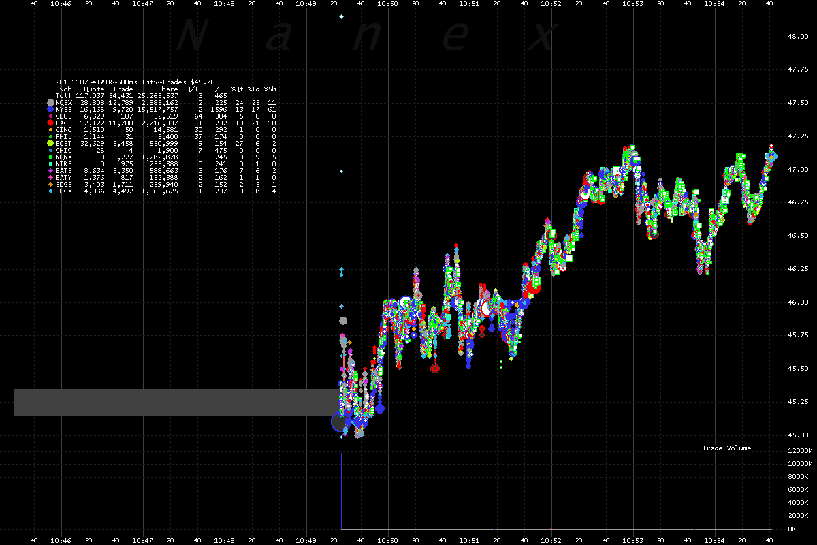
Task: Click the 'Q/T' column header
Action: (x=192, y=89)
